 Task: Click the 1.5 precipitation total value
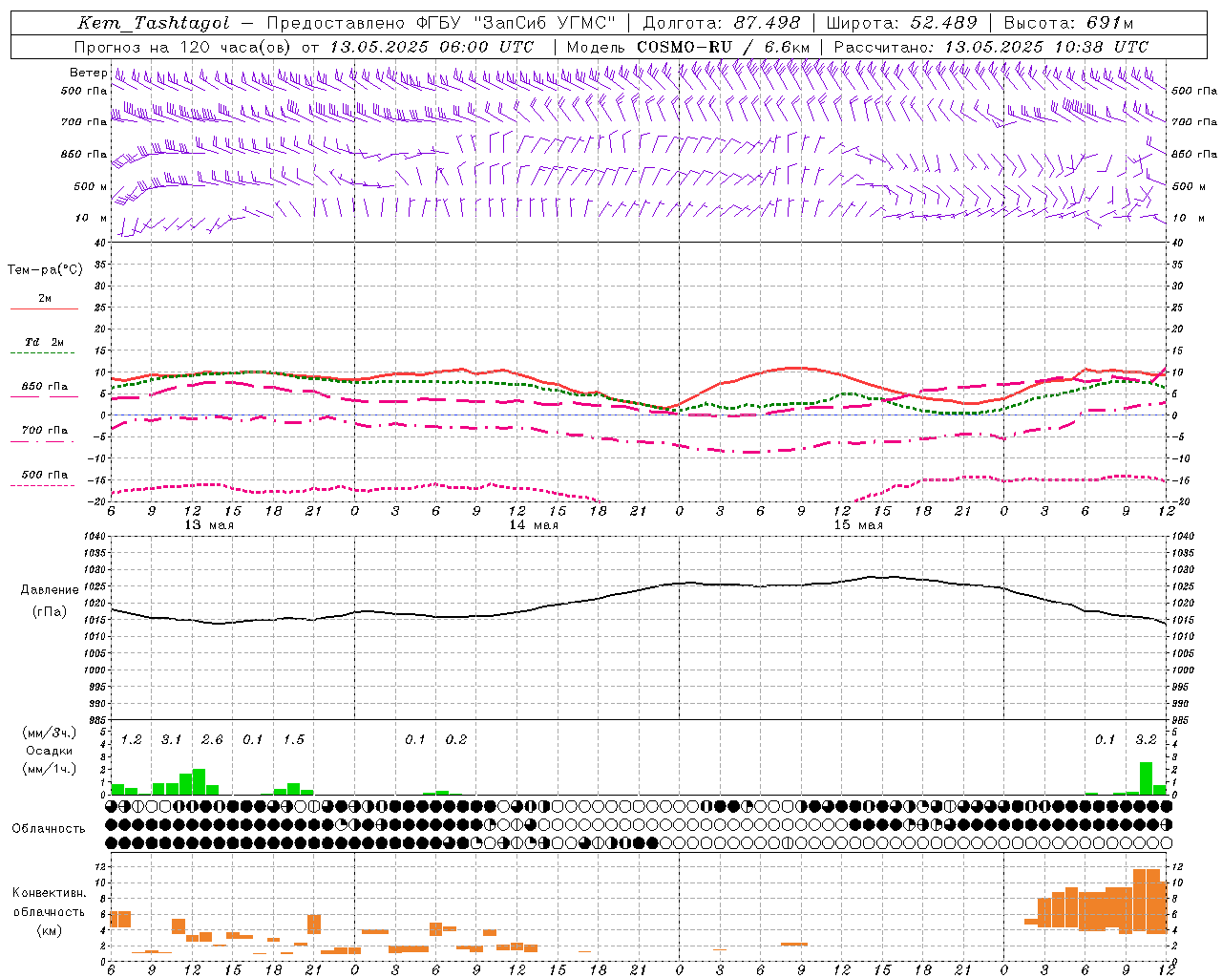tap(293, 740)
